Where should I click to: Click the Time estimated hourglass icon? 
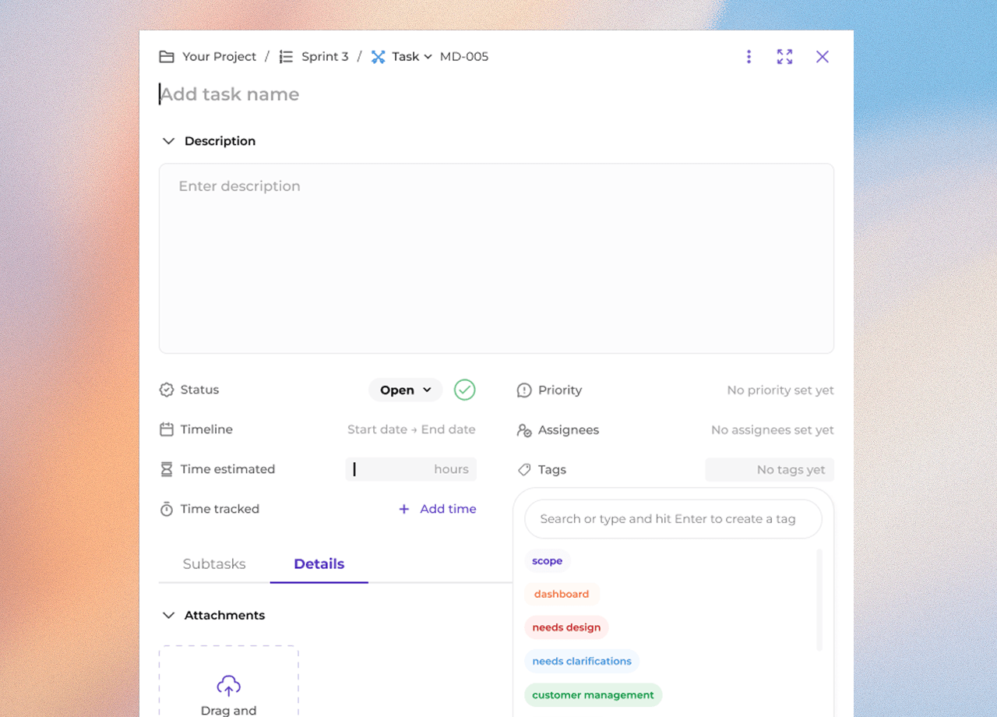(x=167, y=469)
